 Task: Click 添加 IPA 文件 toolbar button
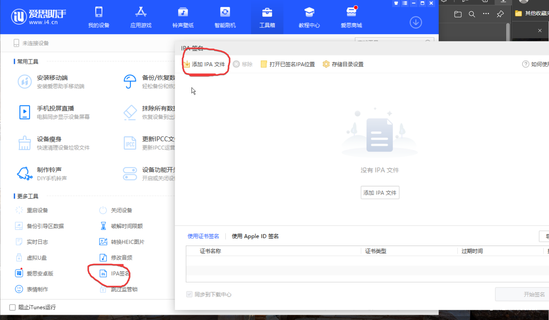(204, 64)
